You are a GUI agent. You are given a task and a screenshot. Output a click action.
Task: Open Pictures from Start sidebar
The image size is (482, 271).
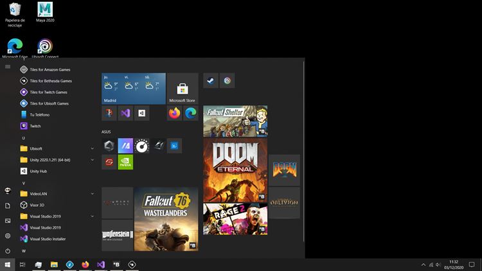[8, 221]
